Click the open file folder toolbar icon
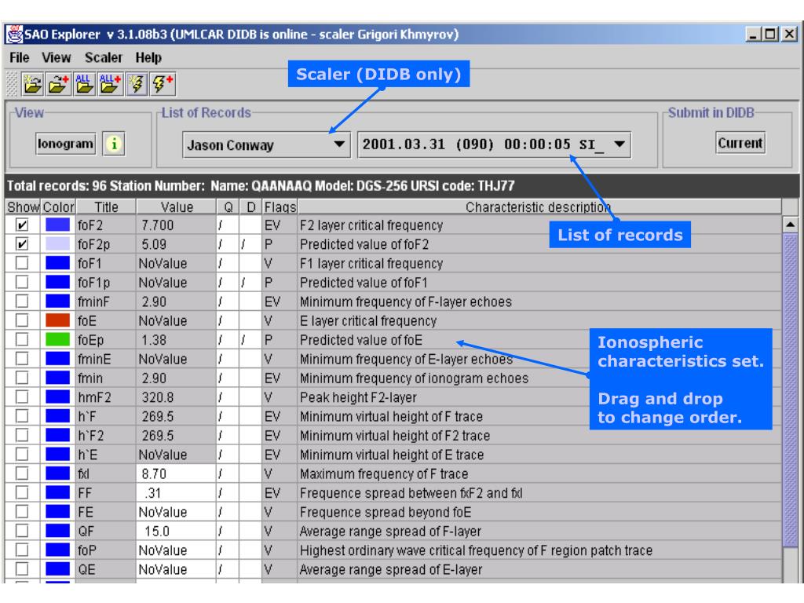 (32, 83)
